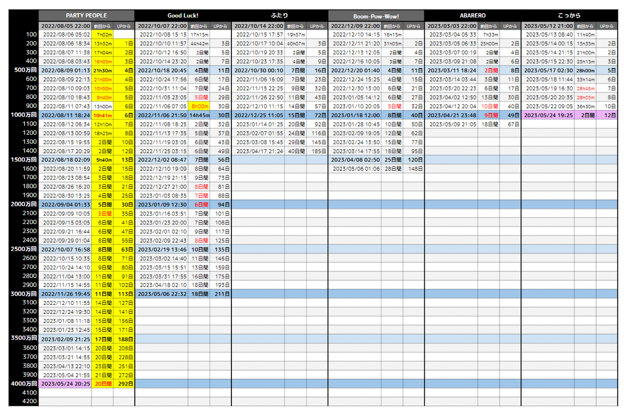Screen dimensions: 627x414
Task: Click row label 3000万回
Action: tap(25, 293)
